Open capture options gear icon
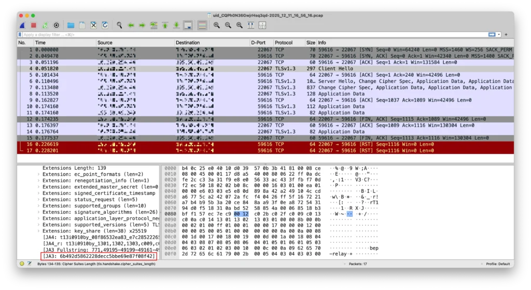The height and width of the screenshot is (290, 531). [57, 25]
